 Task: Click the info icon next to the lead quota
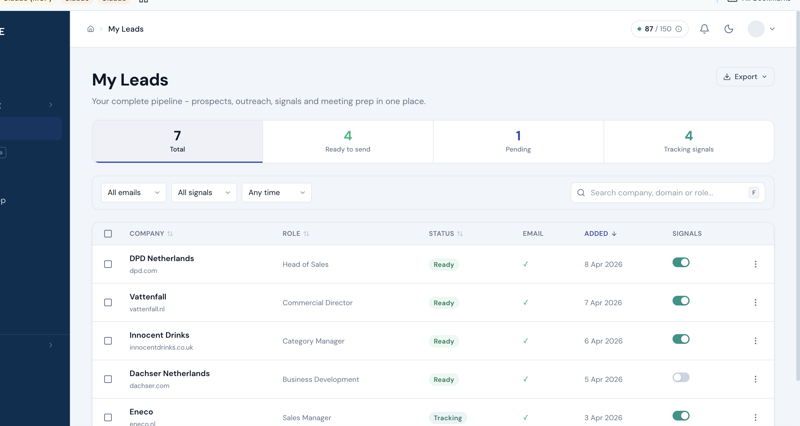[x=679, y=29]
